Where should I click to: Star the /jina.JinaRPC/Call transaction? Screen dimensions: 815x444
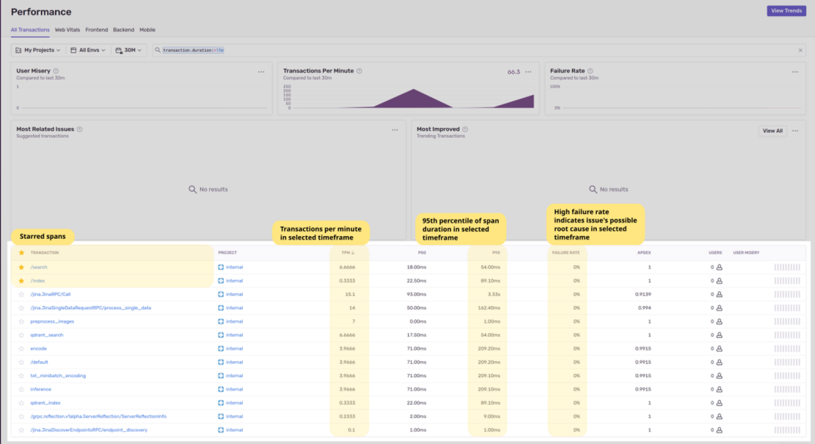click(x=21, y=295)
